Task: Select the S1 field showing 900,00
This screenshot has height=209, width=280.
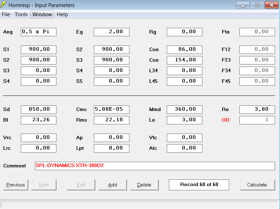Action: click(38, 49)
